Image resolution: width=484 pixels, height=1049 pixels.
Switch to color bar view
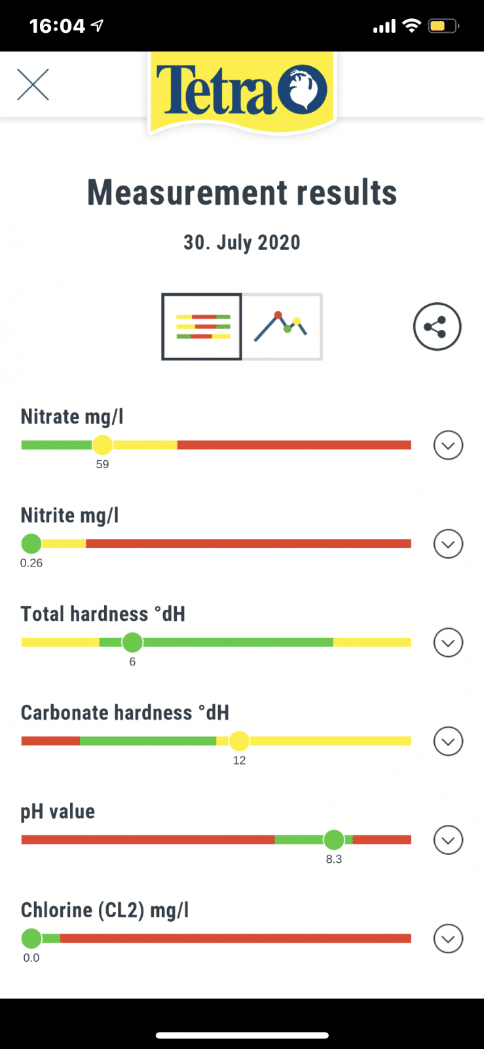pyautogui.click(x=202, y=327)
